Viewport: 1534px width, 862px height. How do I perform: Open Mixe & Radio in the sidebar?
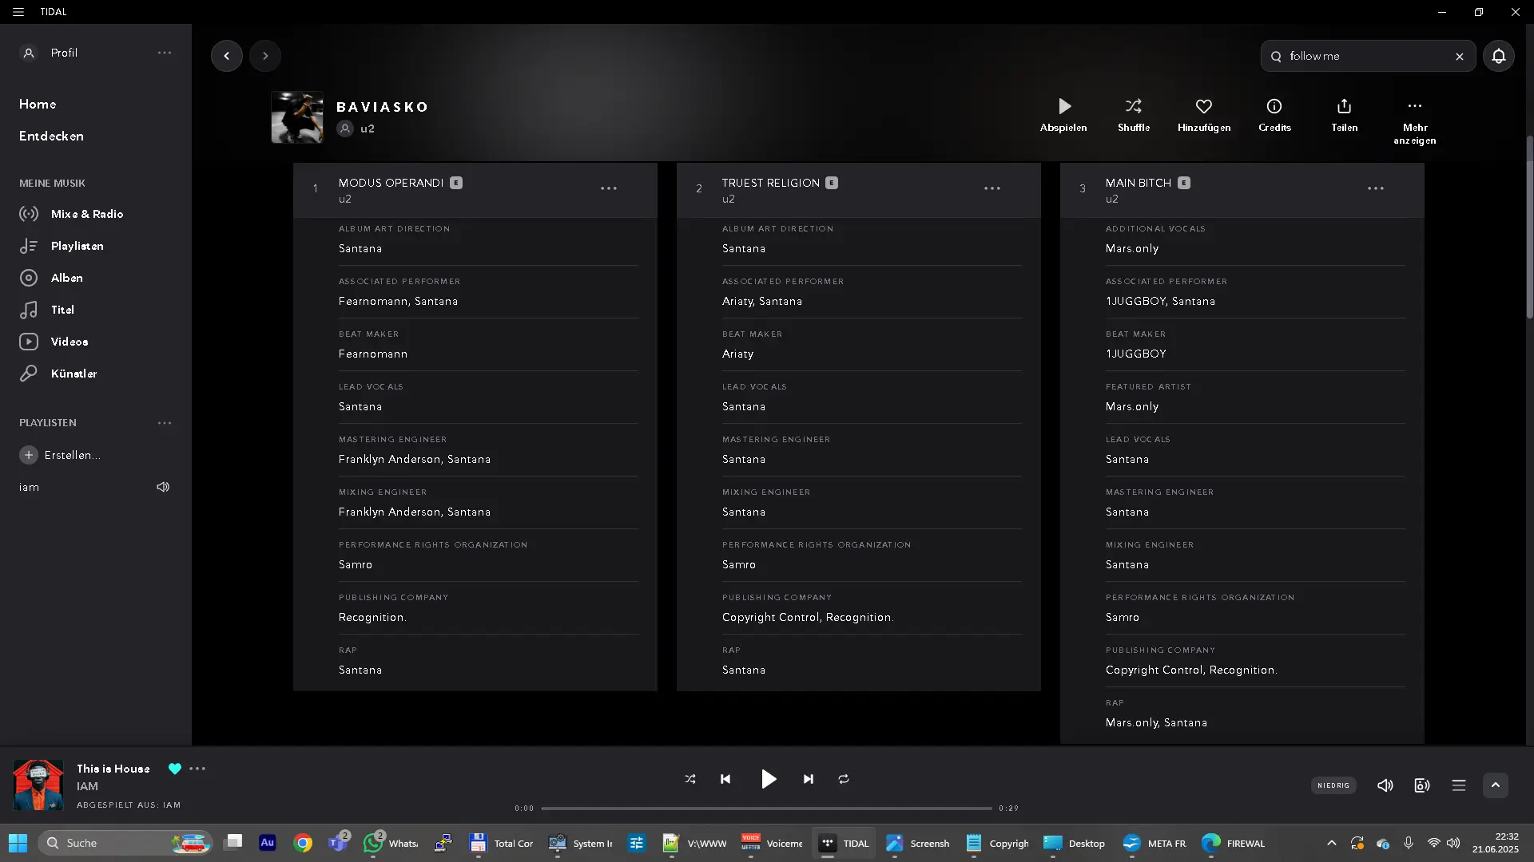[86, 214]
